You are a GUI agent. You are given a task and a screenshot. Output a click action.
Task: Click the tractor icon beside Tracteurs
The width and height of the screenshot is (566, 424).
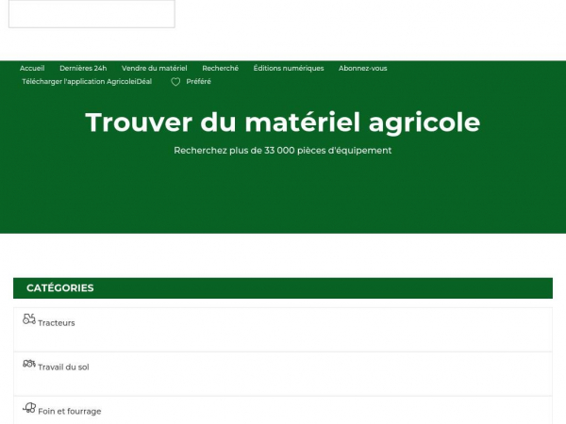29,318
